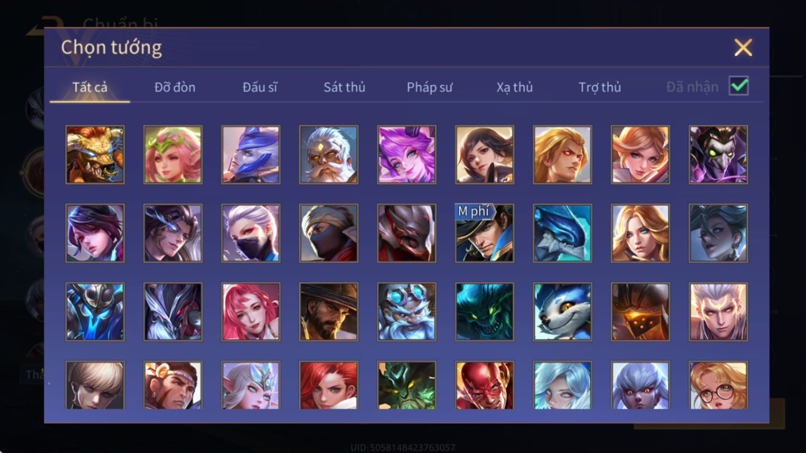Choose the blue raccoon hero portrait

(562, 312)
